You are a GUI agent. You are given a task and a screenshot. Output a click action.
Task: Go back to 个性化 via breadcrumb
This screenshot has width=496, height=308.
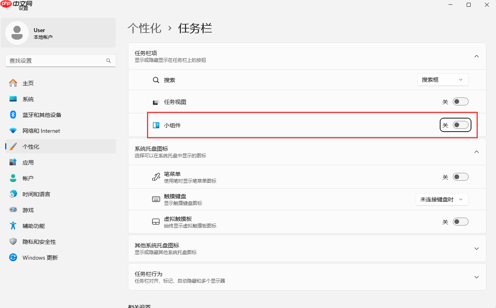[144, 28]
